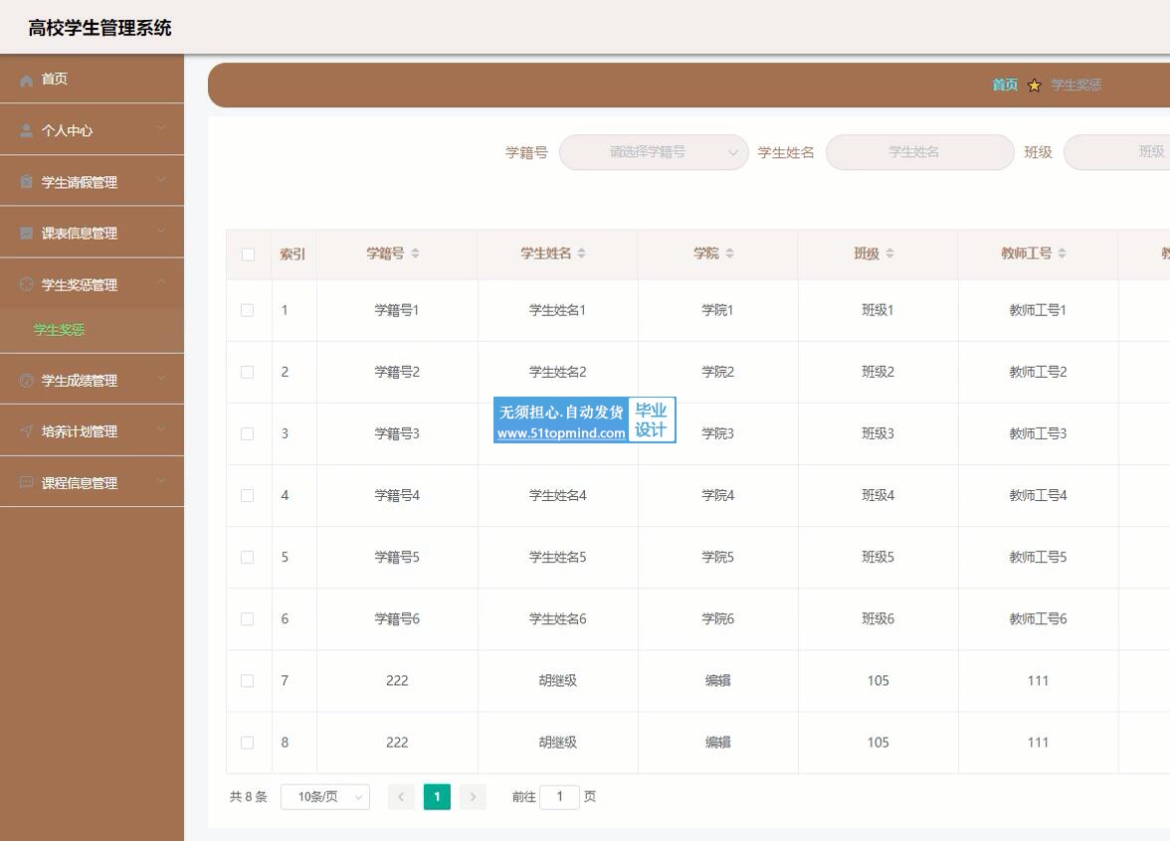Click the icon beside 课表信息管理

point(26,233)
